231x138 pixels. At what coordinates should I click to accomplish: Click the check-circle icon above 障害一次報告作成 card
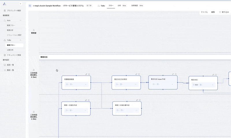(89, 100)
